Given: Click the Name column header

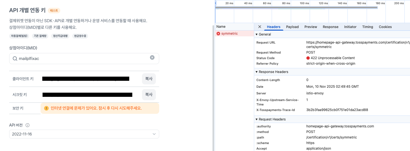Looking at the screenshot, I should coord(234,27).
